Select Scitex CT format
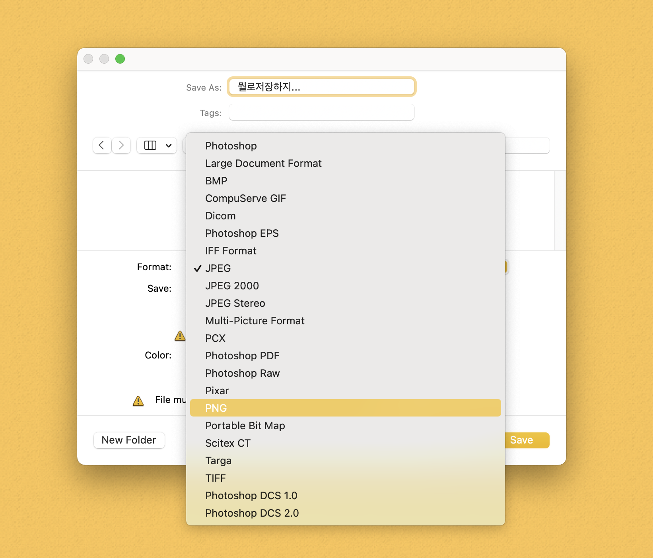Viewport: 653px width, 558px height. (x=345, y=443)
